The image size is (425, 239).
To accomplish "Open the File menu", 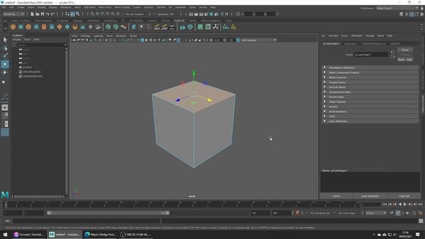I will [4, 7].
